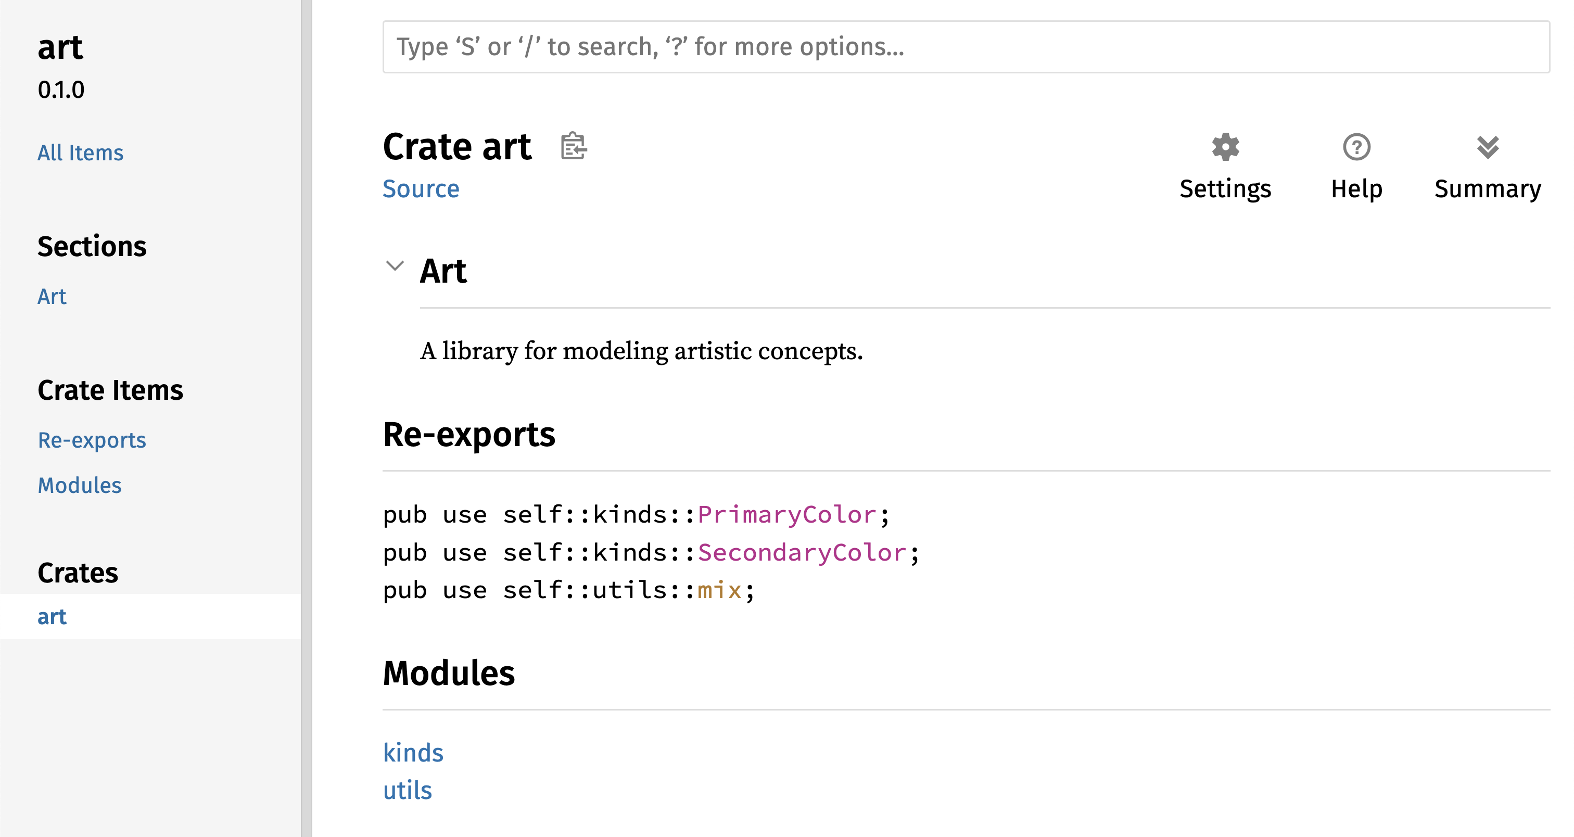Open the utils module
Image resolution: width=1574 pixels, height=837 pixels.
pyautogui.click(x=407, y=790)
